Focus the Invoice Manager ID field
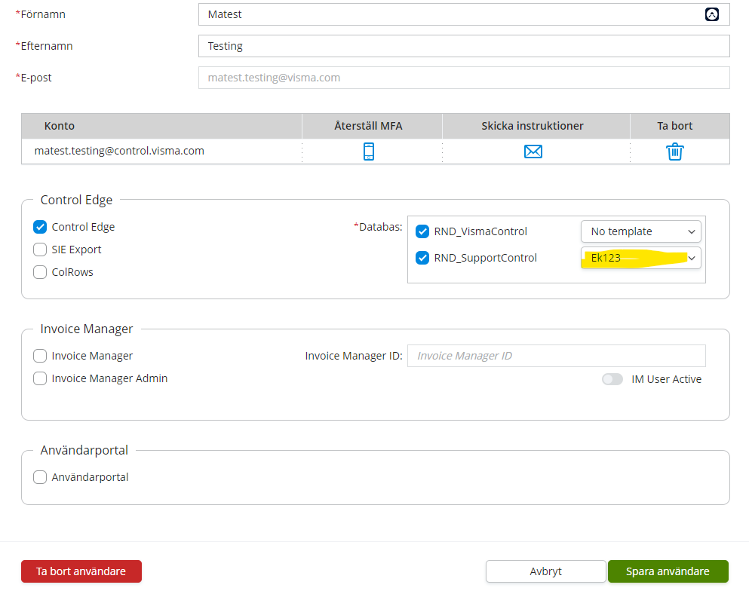 point(556,356)
